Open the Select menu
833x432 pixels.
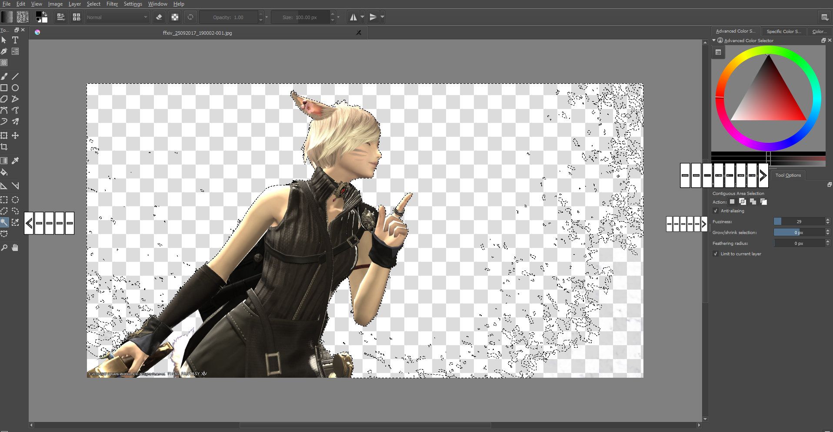[x=93, y=4]
